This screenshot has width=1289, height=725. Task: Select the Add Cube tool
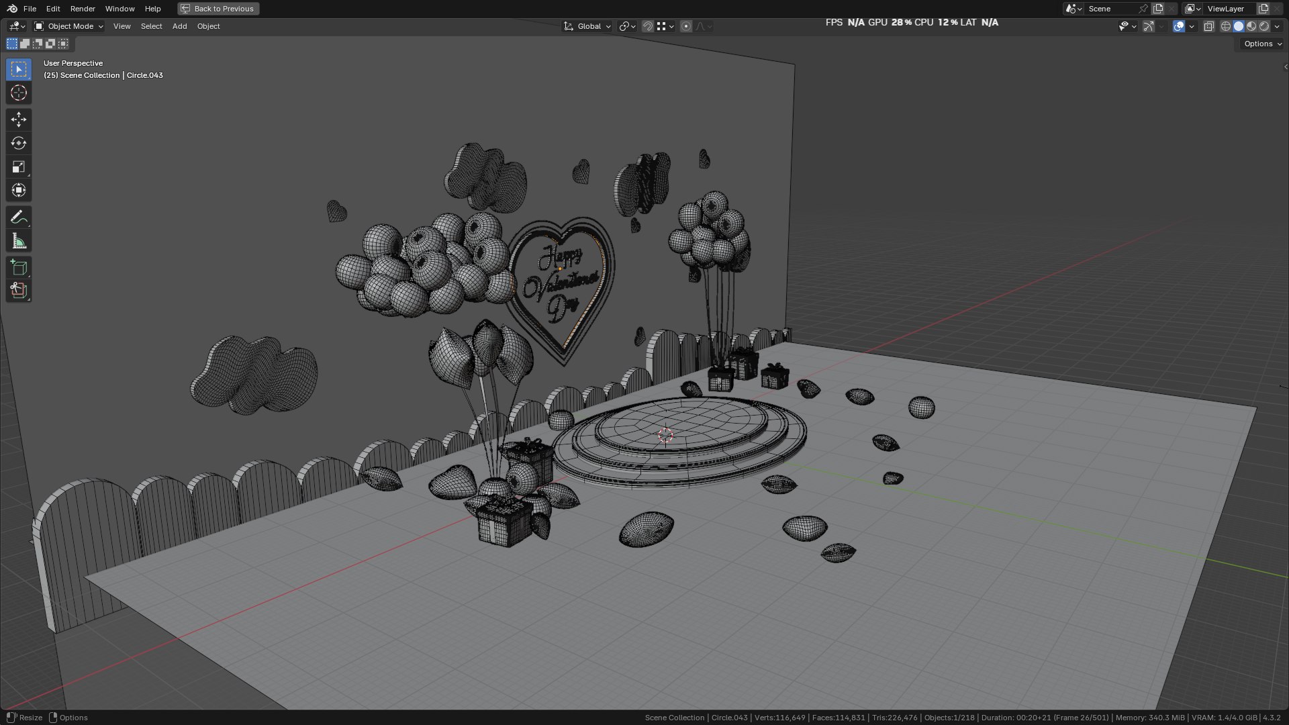click(x=19, y=267)
